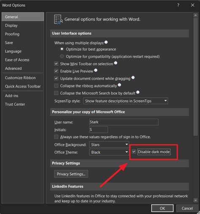
Task: Click the OK button
Action: coord(162,208)
